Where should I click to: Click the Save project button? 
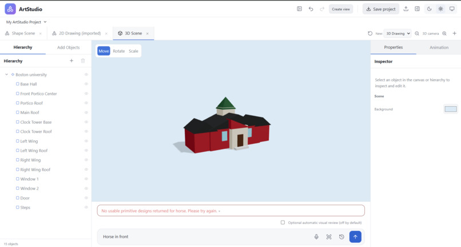coord(381,9)
